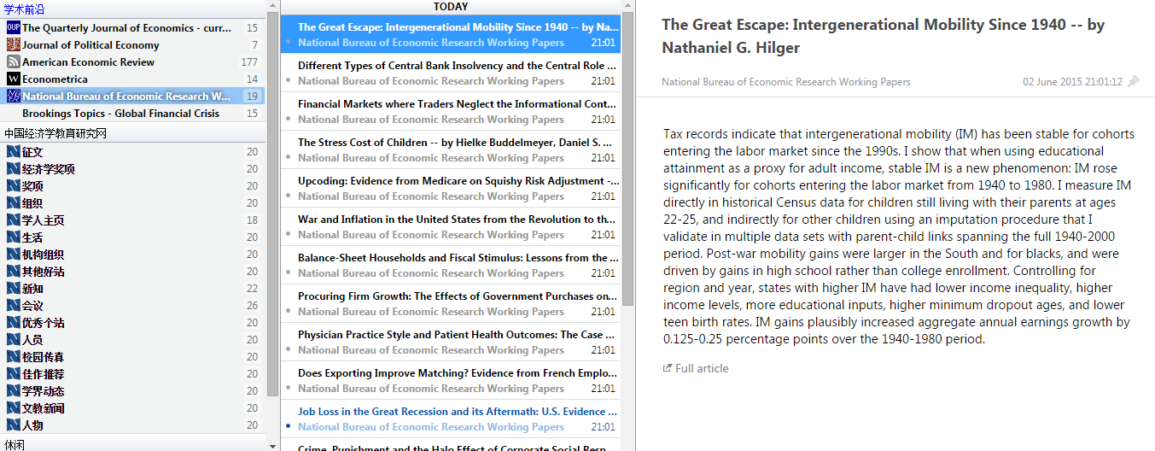Open the War and Inflation article
This screenshot has width=1155, height=451.
pos(451,220)
